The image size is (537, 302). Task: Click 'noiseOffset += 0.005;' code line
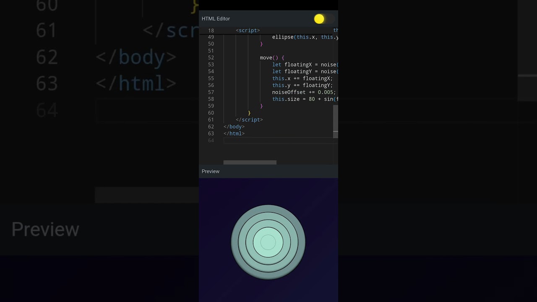pyautogui.click(x=304, y=92)
